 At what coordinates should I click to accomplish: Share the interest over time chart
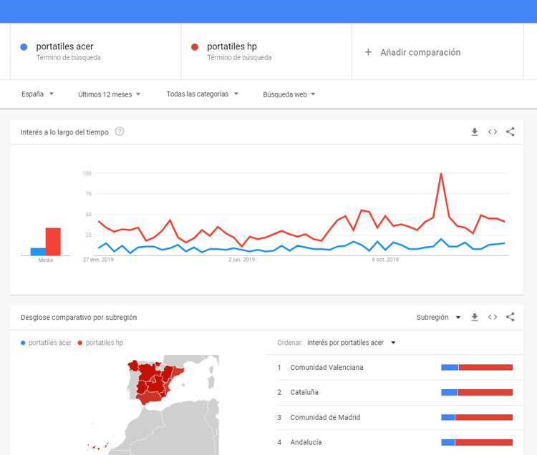pyautogui.click(x=511, y=132)
